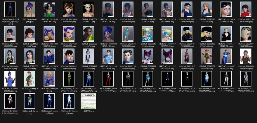257x123 pixels.
Task: Select thumbnail HS2ChaF_20240507140101048.png
Action: tap(207, 56)
